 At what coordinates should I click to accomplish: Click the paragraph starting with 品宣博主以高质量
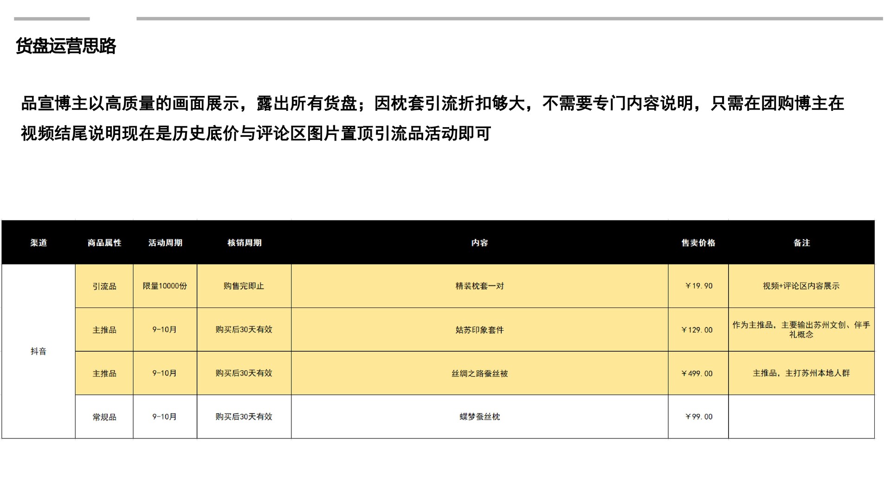click(433, 118)
